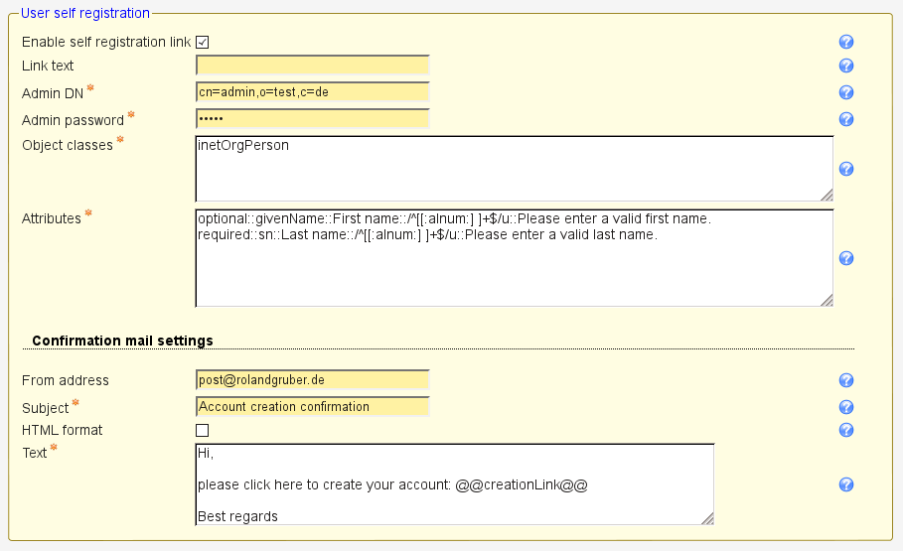
Task: Open help for Object classes
Action: 846,169
